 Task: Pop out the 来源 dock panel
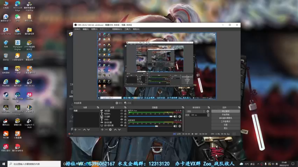[x=125, y=107]
